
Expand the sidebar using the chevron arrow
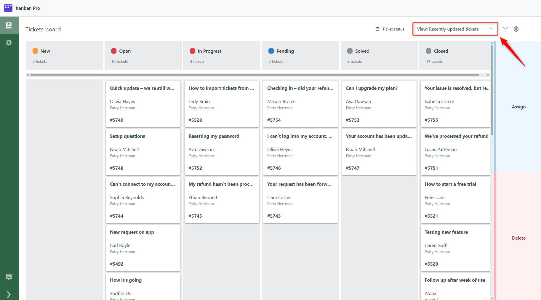[9, 294]
